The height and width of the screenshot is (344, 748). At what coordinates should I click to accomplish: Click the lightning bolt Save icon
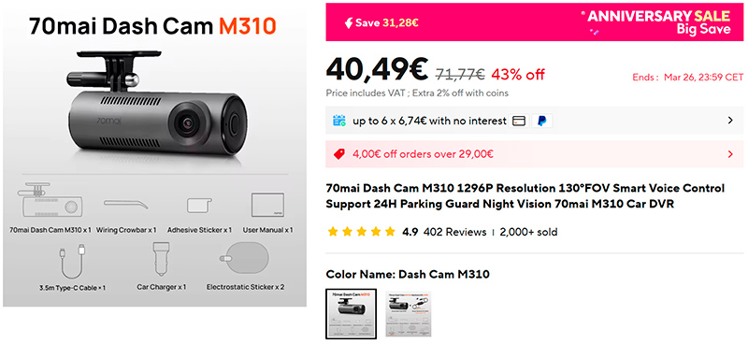click(x=349, y=22)
